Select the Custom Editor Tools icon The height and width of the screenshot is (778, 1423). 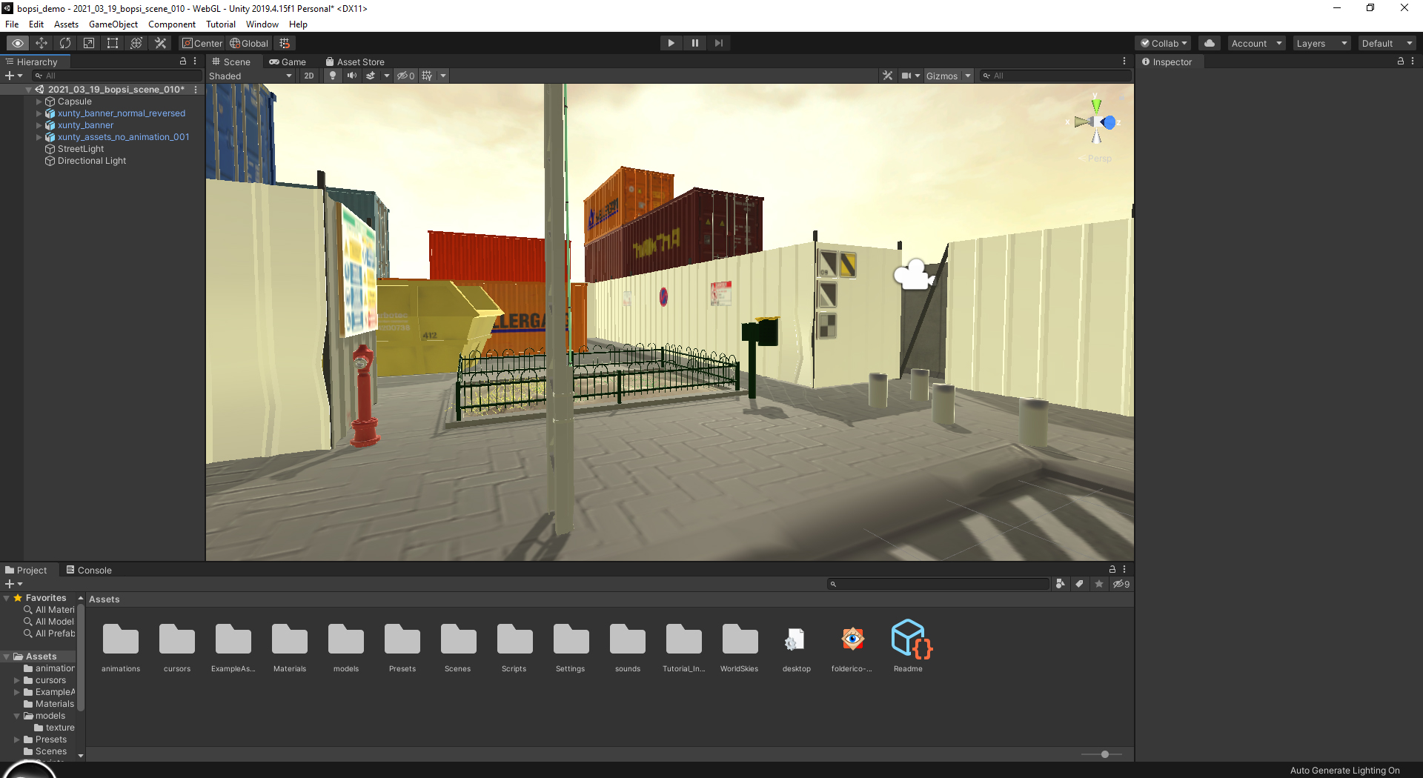point(160,42)
